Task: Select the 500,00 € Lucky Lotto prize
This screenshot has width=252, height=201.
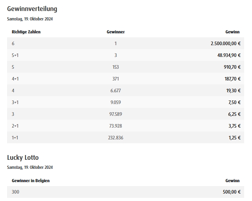Action: [x=232, y=192]
